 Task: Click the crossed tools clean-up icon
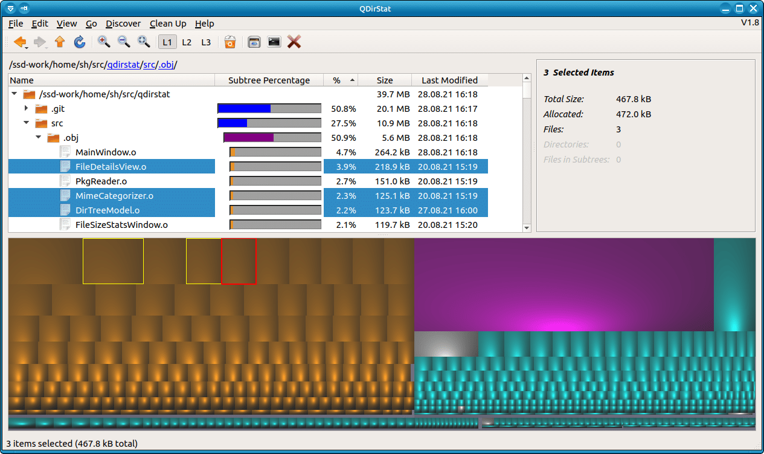(x=294, y=42)
